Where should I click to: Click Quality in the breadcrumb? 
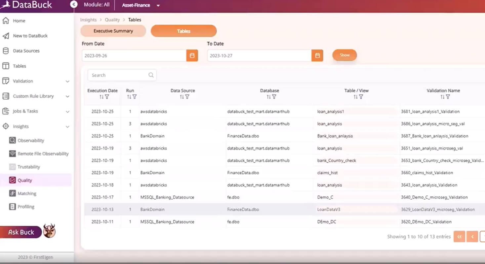point(112,20)
